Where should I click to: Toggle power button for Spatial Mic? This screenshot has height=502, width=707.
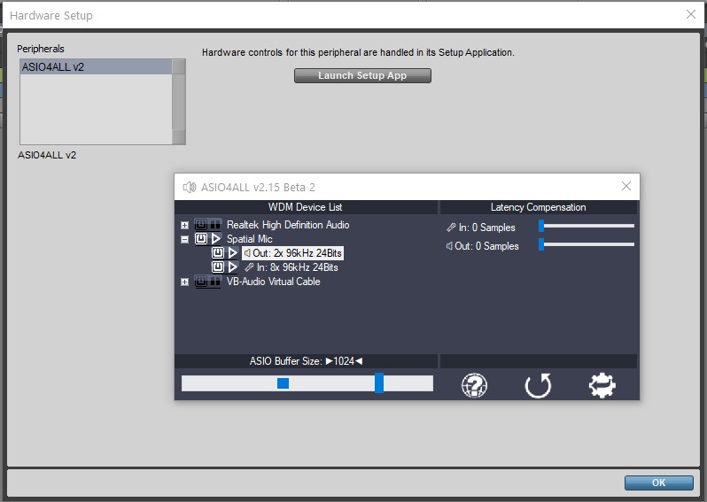[201, 238]
